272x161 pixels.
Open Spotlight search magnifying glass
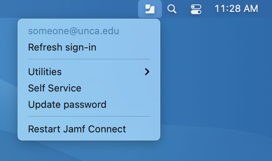(x=172, y=9)
